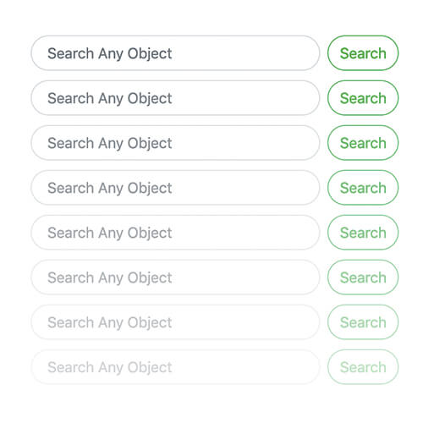Click the most faded bottom Search button
Viewport: 423px width, 423px height.
coord(363,367)
